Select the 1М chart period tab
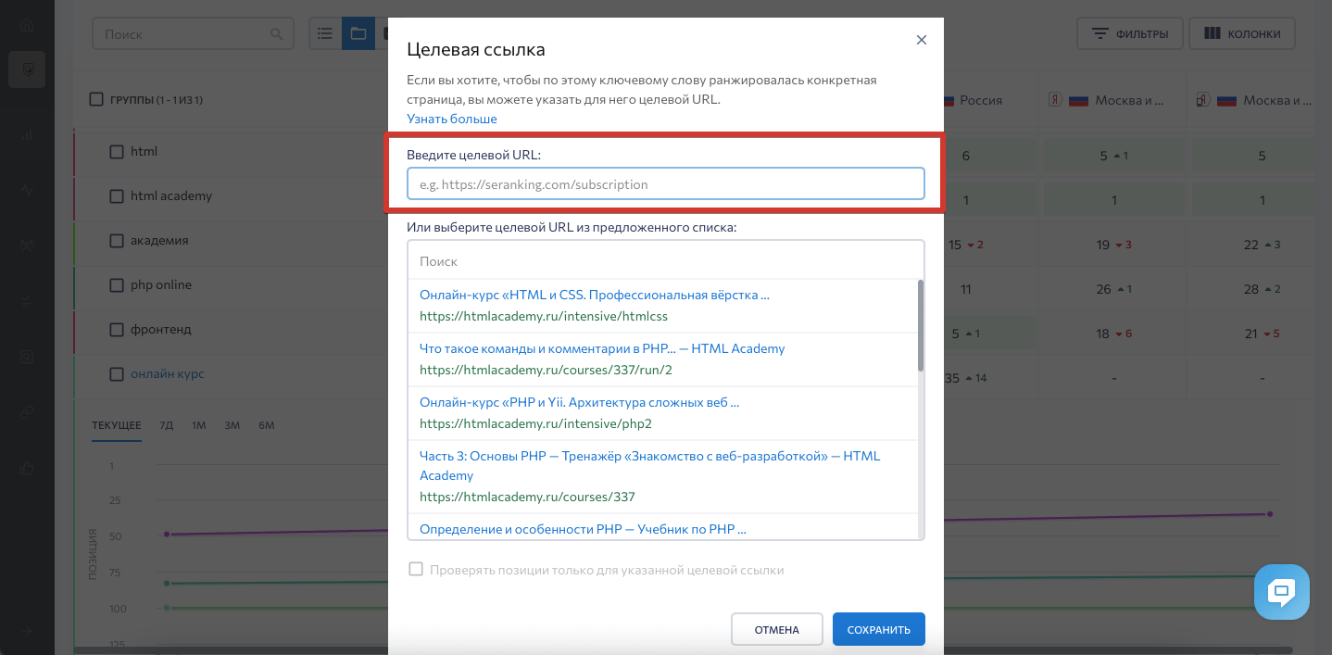Viewport: 1332px width, 655px height. [199, 425]
